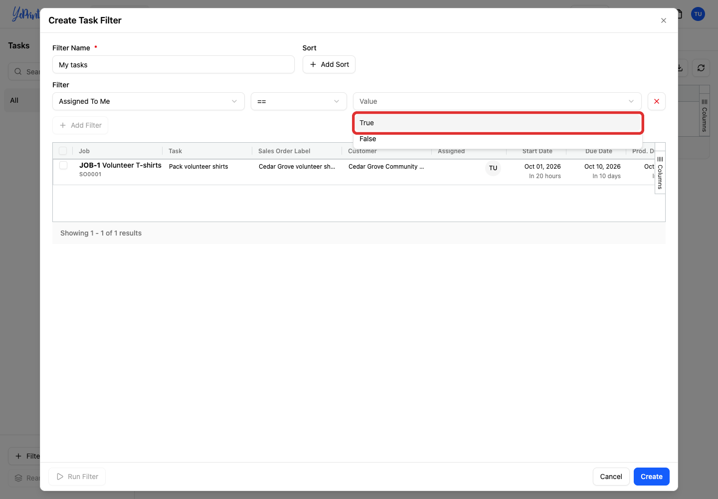This screenshot has width=718, height=499.
Task: Sort by the Start Date column header
Action: click(x=537, y=151)
